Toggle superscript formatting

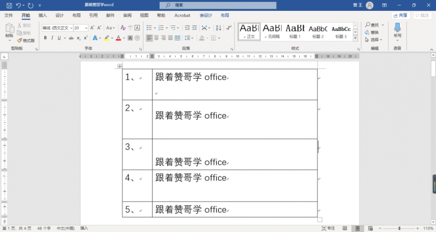[x=85, y=38]
